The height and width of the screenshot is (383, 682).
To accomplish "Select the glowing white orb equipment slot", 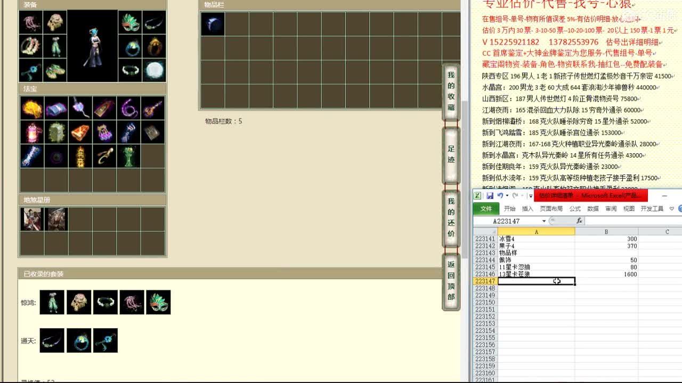I will click(x=154, y=70).
